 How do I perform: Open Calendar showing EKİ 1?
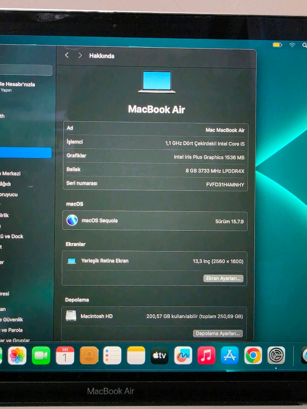tap(65, 355)
